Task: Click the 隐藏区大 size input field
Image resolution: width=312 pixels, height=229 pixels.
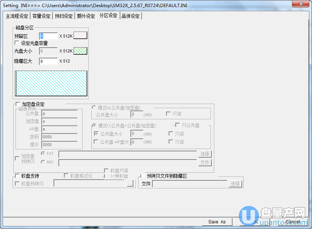Action: (48, 61)
